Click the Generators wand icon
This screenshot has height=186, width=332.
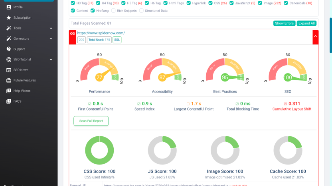click(x=9, y=39)
